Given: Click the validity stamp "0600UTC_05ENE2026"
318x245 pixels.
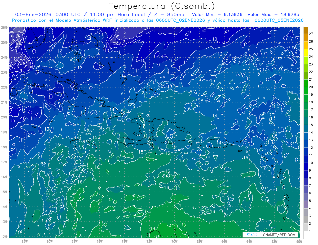Looking at the screenshot, I should (279, 20).
